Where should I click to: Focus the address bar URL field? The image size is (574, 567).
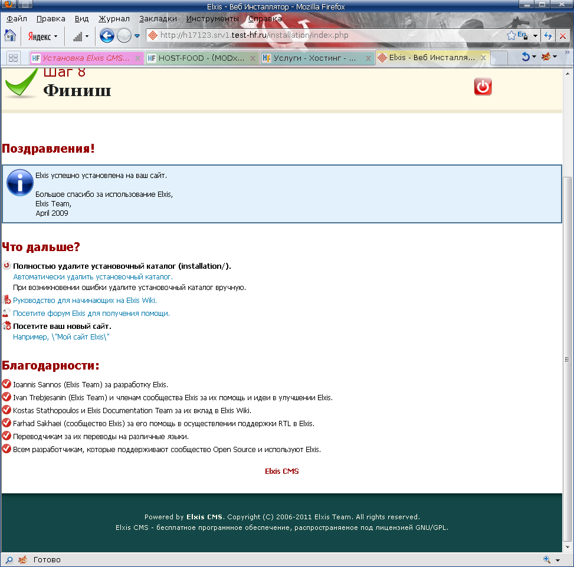click(x=327, y=35)
